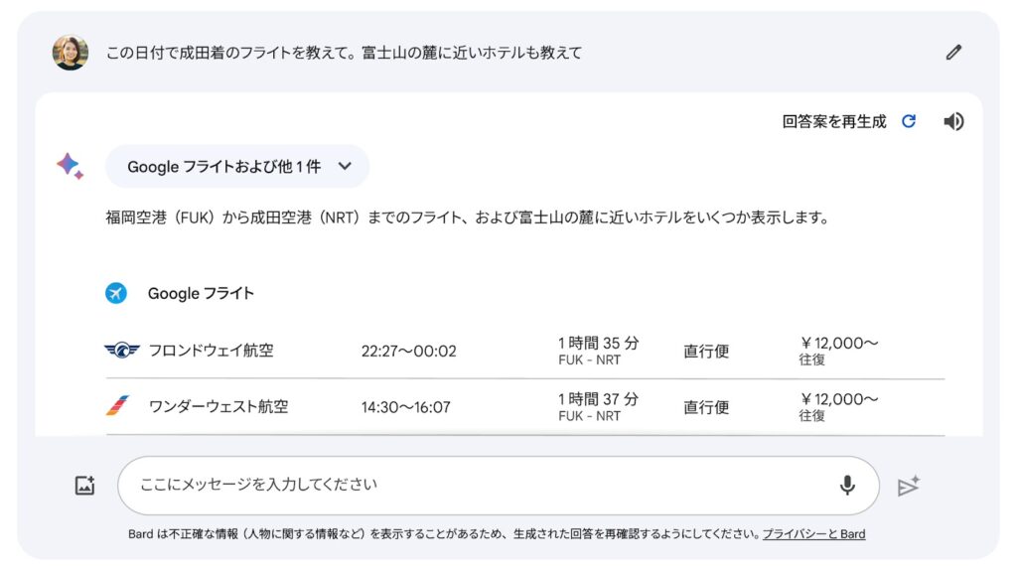Click the send message icon
Viewport: 1017px width, 572px height.
point(908,486)
